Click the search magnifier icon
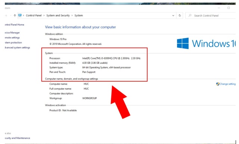Image resolution: width=239 pixels, height=144 pixels. [190, 15]
